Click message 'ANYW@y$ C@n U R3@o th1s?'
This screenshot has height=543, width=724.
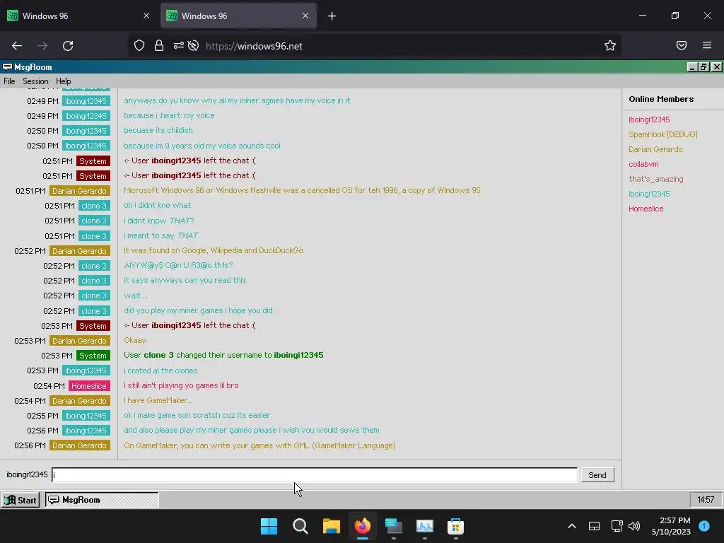coord(178,266)
